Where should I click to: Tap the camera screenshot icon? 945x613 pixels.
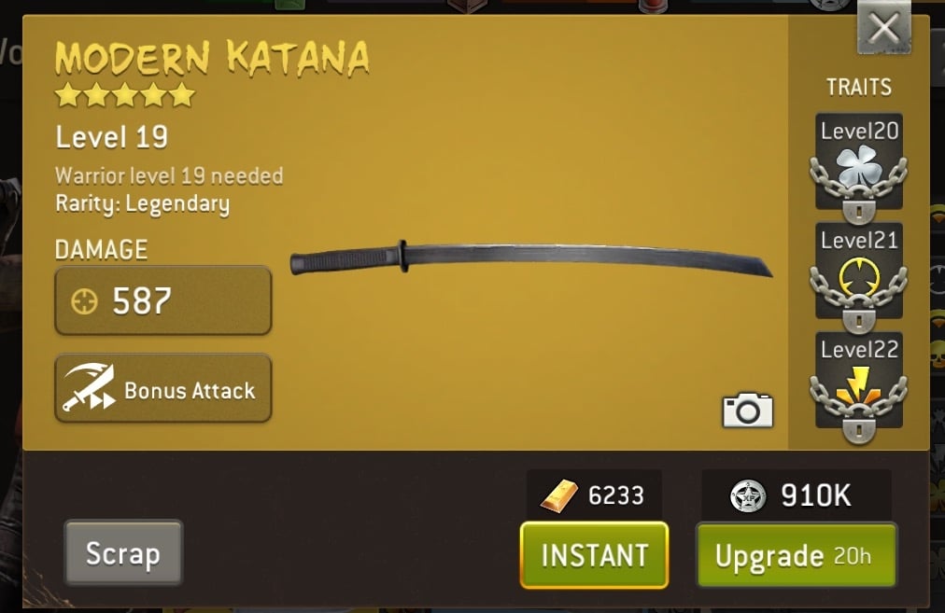click(747, 411)
